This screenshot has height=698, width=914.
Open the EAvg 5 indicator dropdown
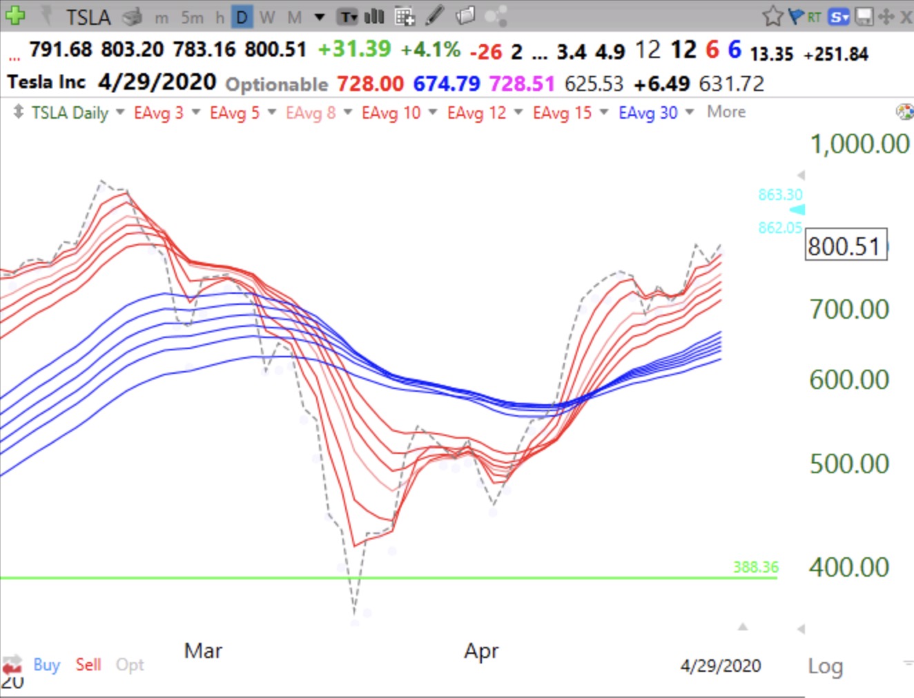[x=272, y=112]
